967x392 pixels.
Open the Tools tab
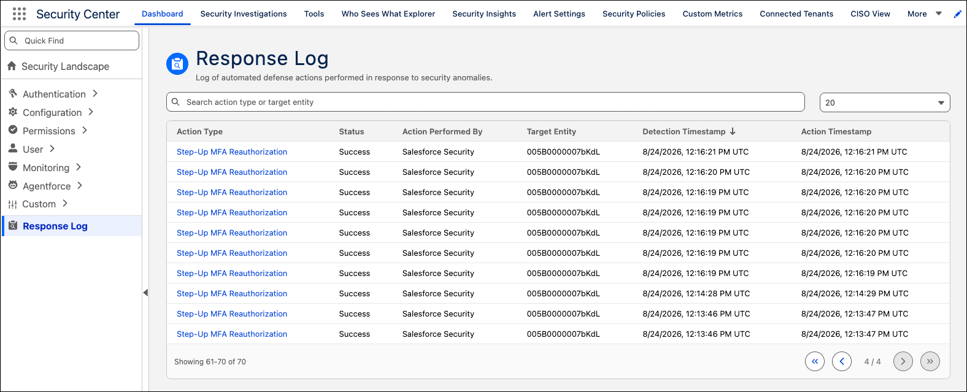tap(314, 13)
